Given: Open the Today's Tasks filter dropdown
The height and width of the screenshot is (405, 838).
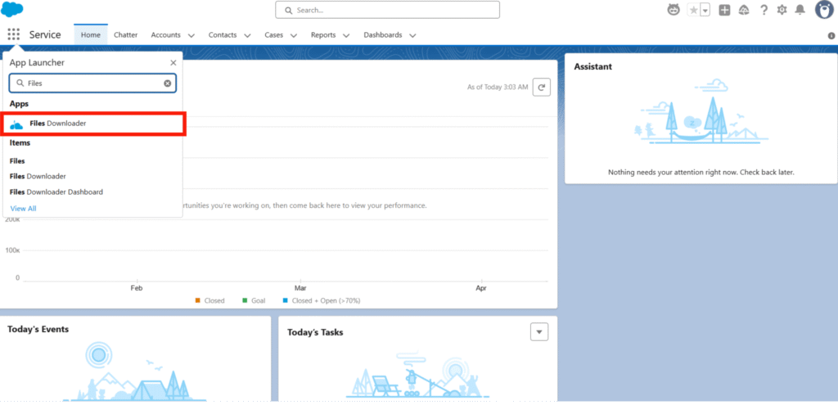Looking at the screenshot, I should point(539,332).
